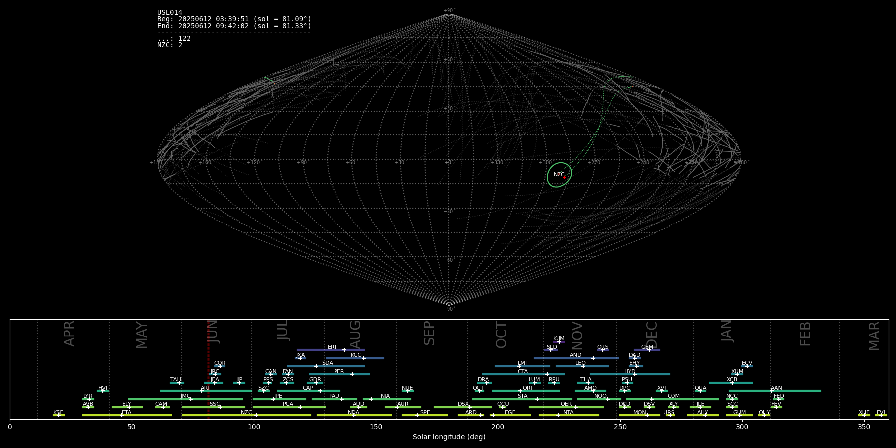Select the ECV shower marker
This screenshot has width=896, height=448.
747,366
